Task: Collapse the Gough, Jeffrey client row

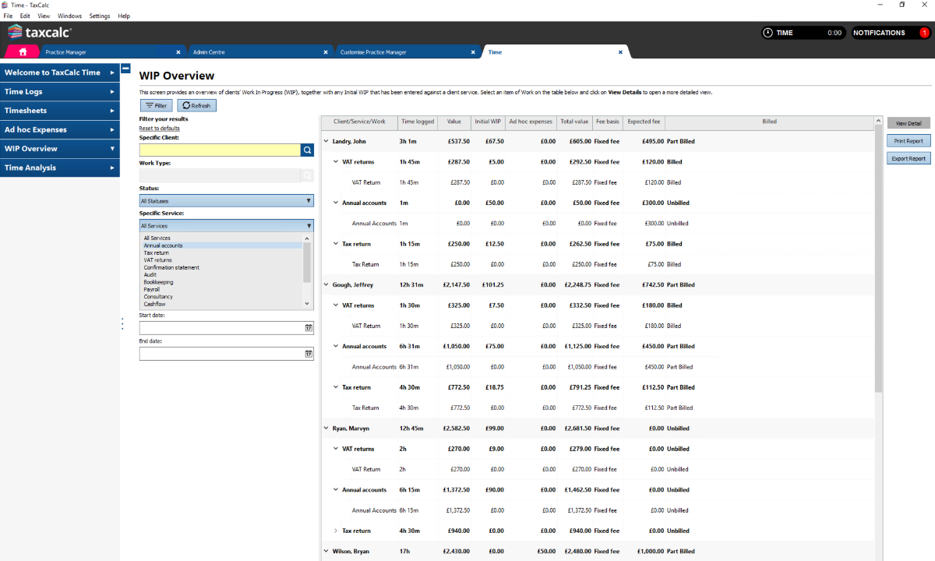Action: tap(326, 285)
